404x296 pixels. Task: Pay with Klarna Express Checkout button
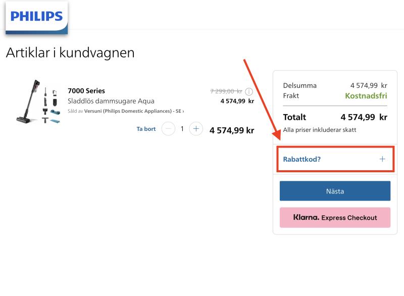point(335,217)
